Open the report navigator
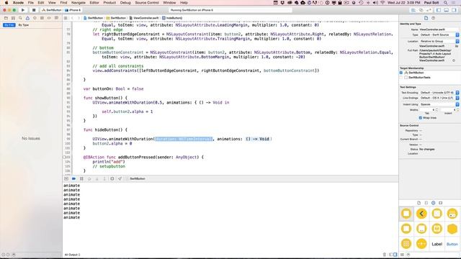The width and height of the screenshot is (461, 259). click(56, 18)
